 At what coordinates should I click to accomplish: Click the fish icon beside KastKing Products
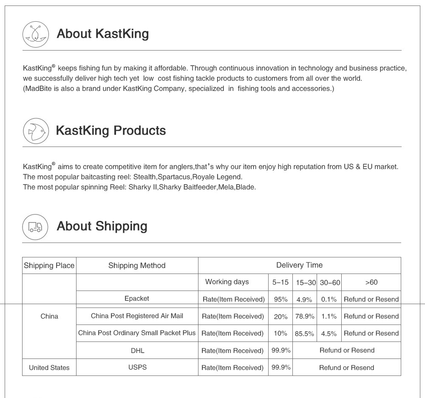point(36,131)
